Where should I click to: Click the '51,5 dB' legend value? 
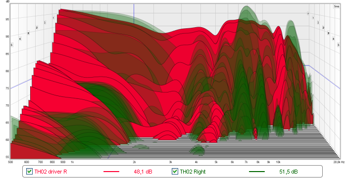point(289,172)
